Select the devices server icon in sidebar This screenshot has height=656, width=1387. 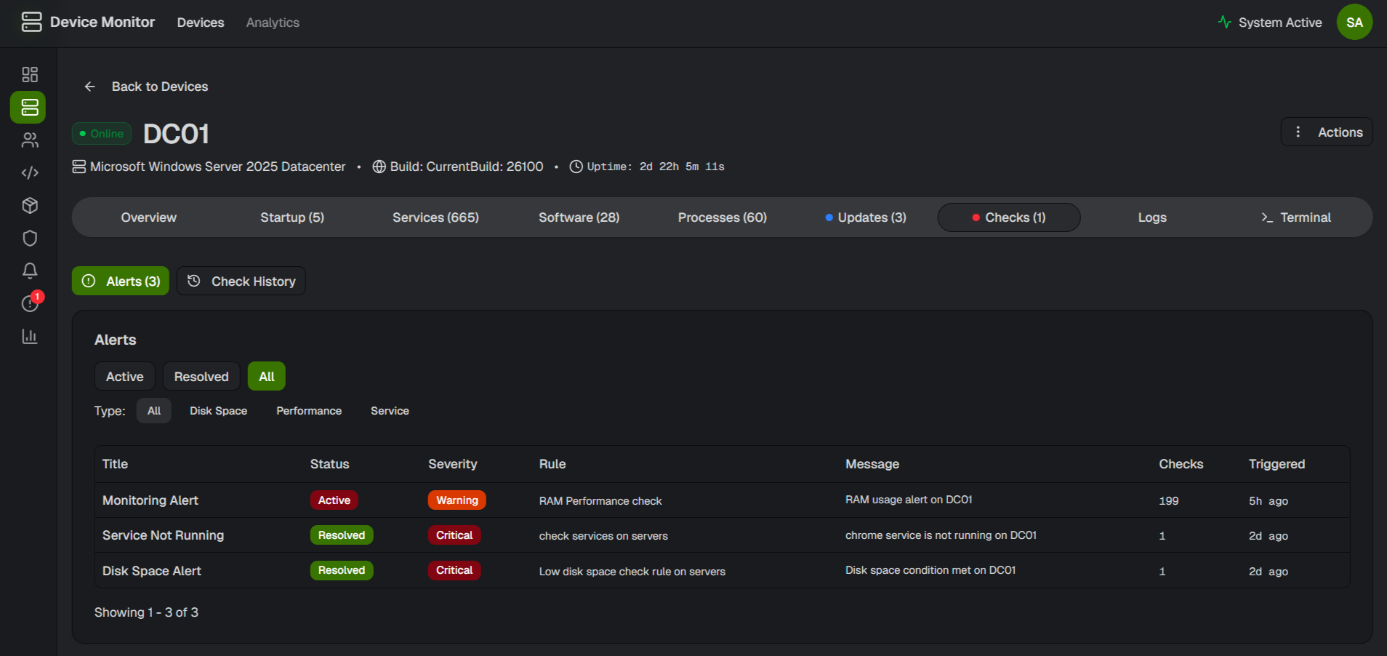(29, 108)
